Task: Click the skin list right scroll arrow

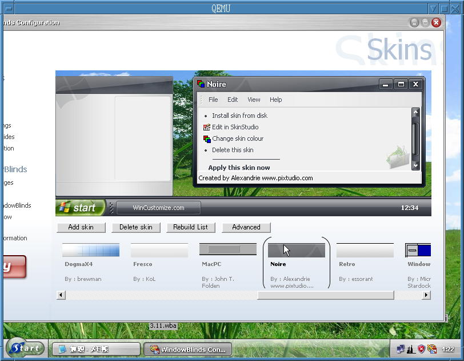Action: (426, 295)
